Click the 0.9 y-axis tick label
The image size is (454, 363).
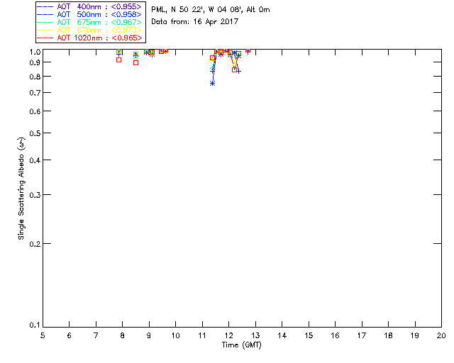35,62
